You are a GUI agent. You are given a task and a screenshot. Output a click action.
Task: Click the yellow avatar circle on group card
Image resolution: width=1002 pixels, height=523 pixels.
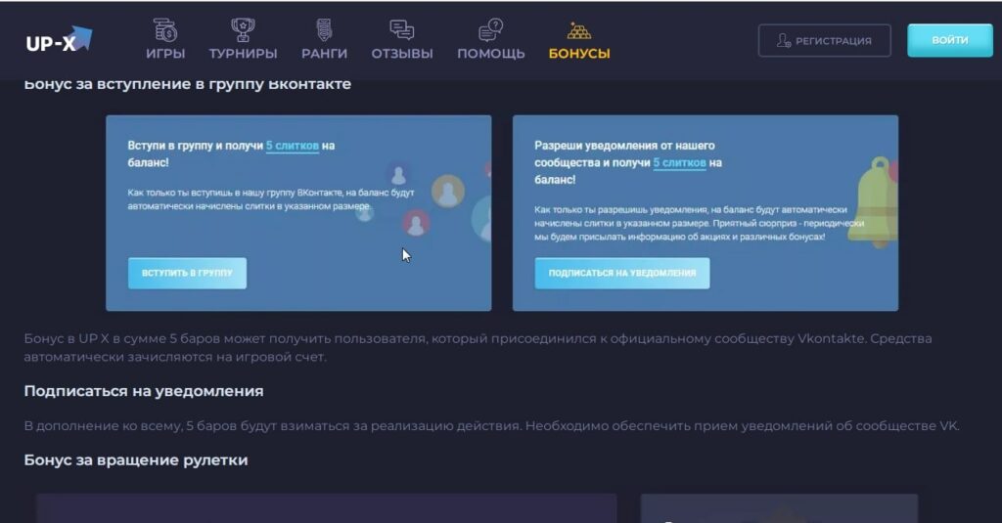448,191
